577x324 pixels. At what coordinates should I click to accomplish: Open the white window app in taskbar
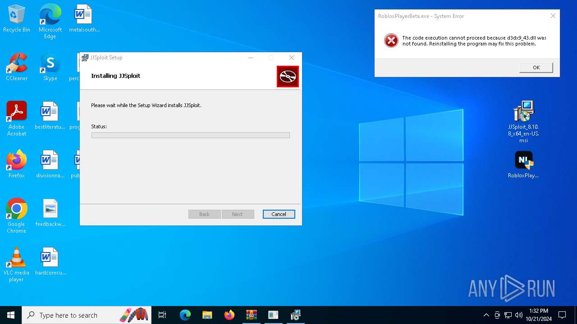(273, 315)
